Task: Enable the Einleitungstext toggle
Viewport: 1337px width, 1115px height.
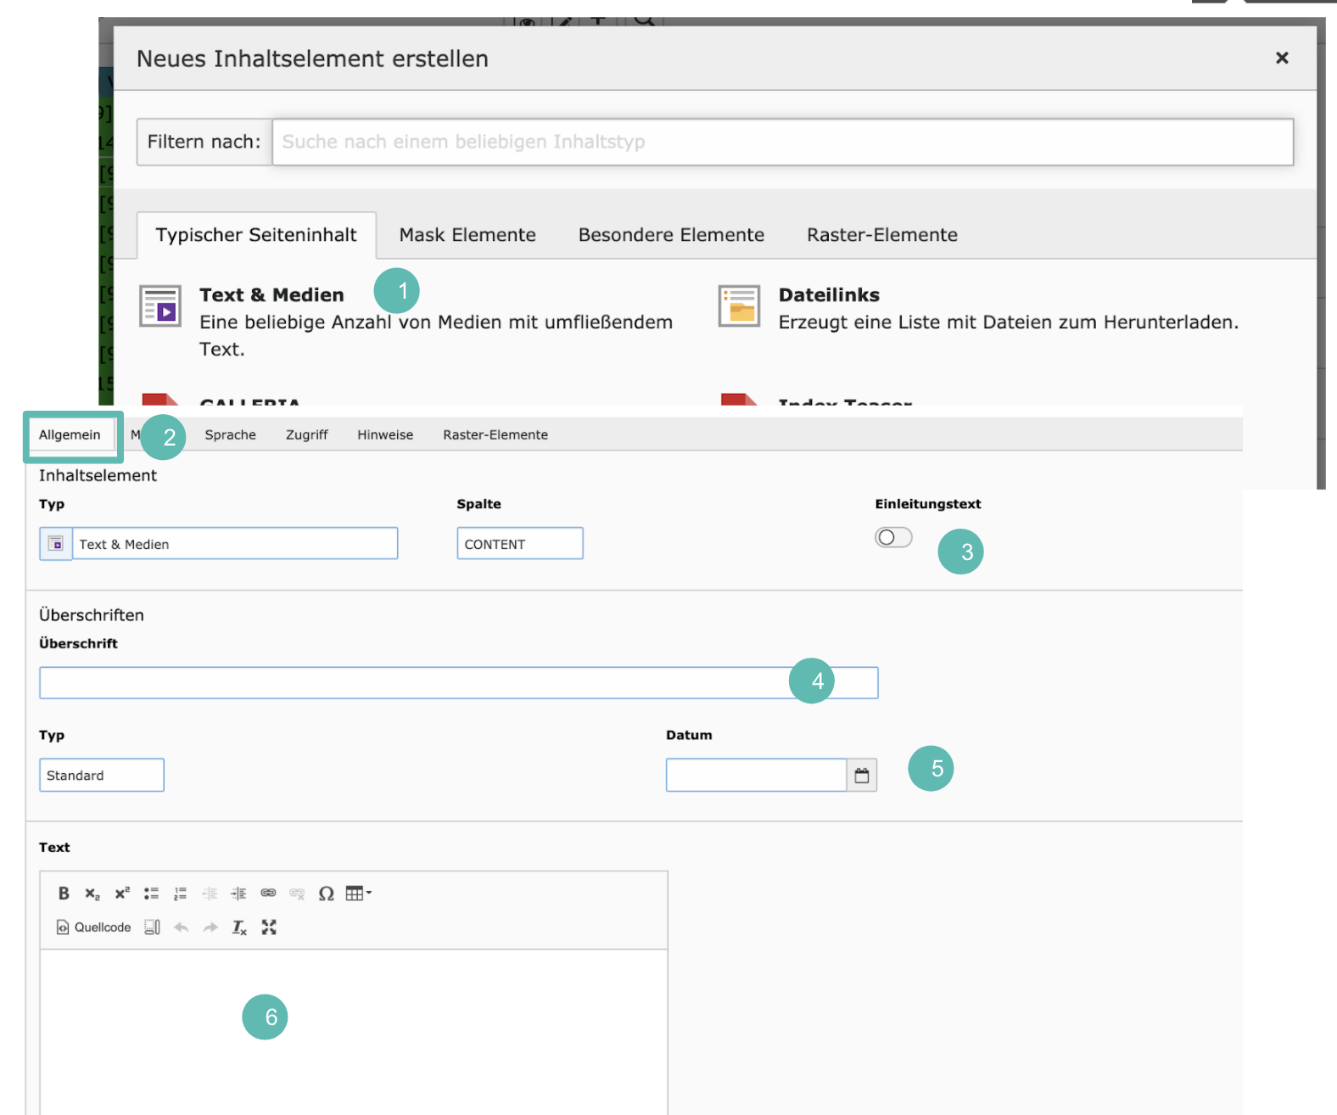Action: pyautogui.click(x=893, y=538)
